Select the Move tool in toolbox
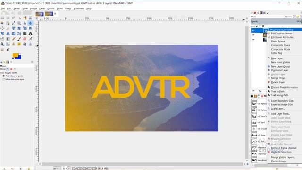 [30, 23]
